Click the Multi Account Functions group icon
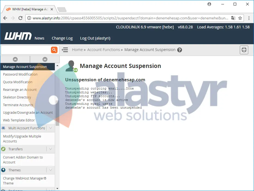 click(3, 128)
